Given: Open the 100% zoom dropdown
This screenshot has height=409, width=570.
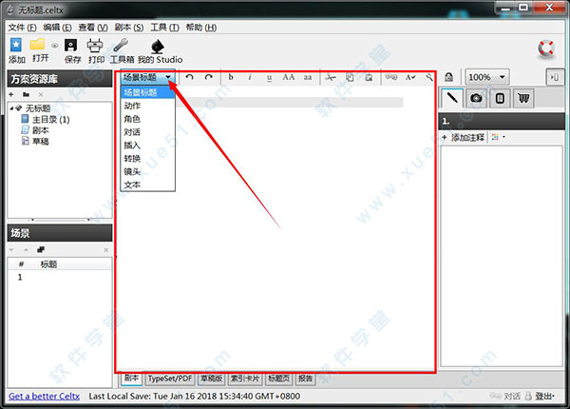Looking at the screenshot, I should pyautogui.click(x=487, y=77).
